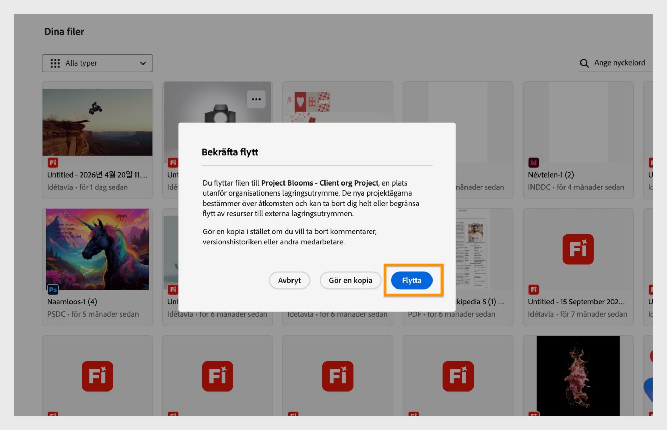Choose Gör en kopia in the dialog

[x=350, y=280]
